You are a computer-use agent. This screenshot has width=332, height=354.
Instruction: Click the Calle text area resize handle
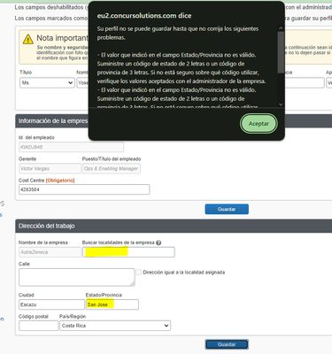(x=133, y=283)
